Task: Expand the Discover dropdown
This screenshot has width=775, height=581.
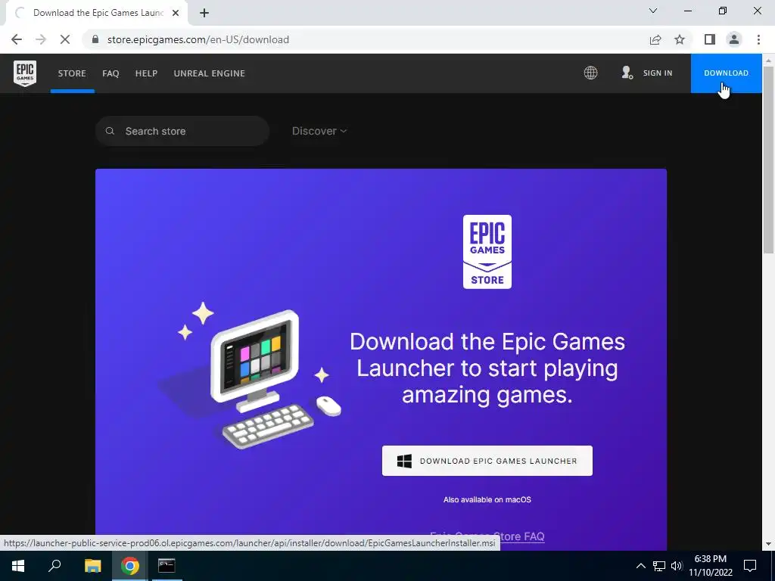Action: point(319,131)
